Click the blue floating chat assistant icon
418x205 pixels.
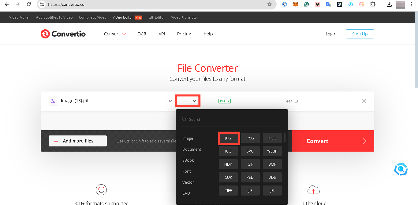[x=401, y=169]
